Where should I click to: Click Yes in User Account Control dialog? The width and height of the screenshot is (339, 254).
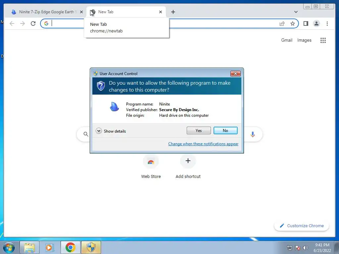[x=199, y=130]
